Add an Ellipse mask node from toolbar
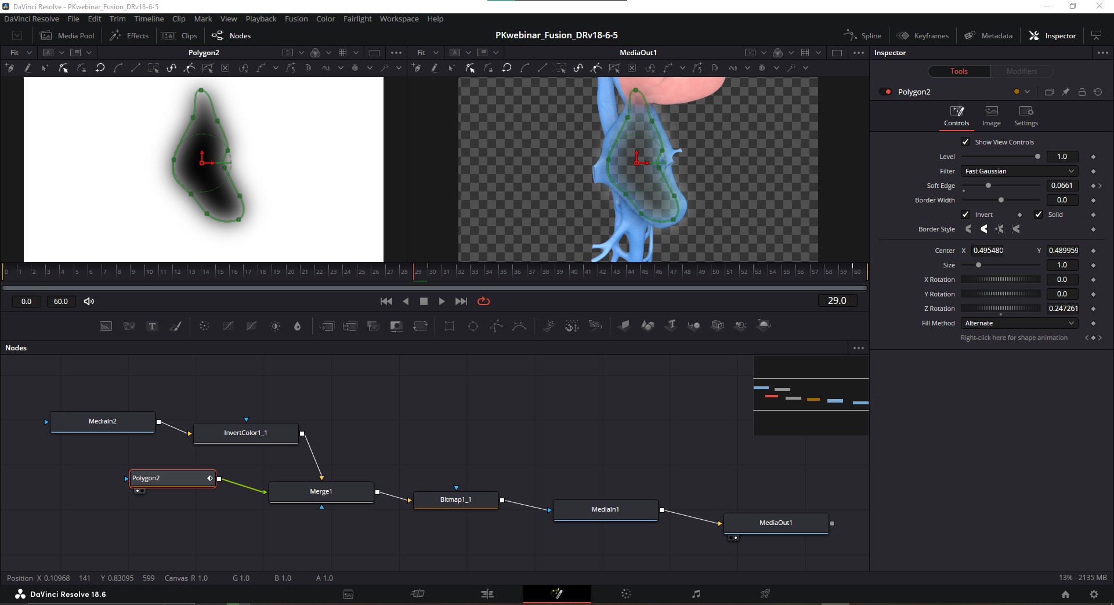Viewport: 1114px width, 605px height. coord(473,326)
